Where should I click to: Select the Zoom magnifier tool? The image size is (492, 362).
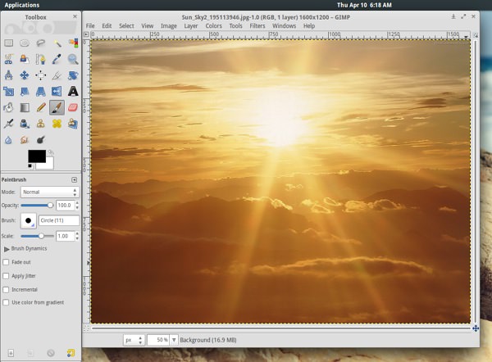click(73, 59)
